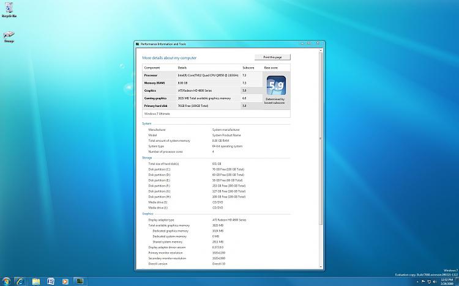Select the Primary hard disk row label
The width and height of the screenshot is (459, 286).
click(155, 106)
